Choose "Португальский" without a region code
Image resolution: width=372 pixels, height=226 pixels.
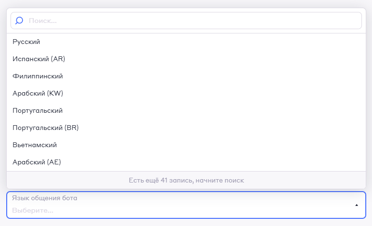[38, 111]
